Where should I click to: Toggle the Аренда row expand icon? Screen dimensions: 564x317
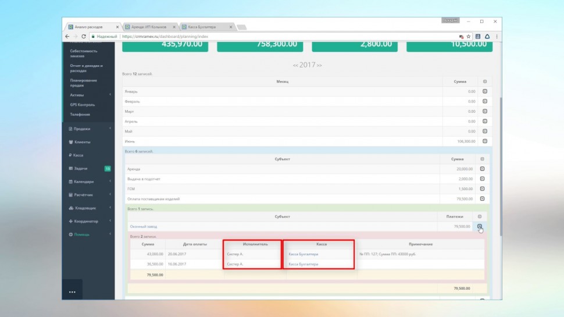(x=481, y=169)
